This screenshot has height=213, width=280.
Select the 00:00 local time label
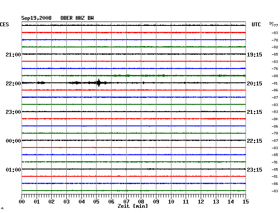click(x=13, y=141)
